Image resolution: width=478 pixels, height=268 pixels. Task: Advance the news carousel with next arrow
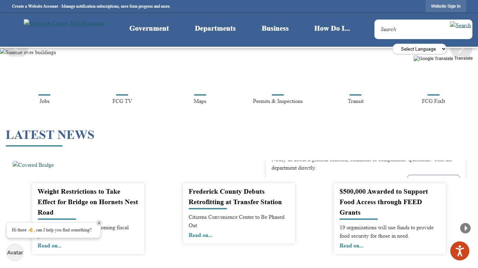[465, 228]
